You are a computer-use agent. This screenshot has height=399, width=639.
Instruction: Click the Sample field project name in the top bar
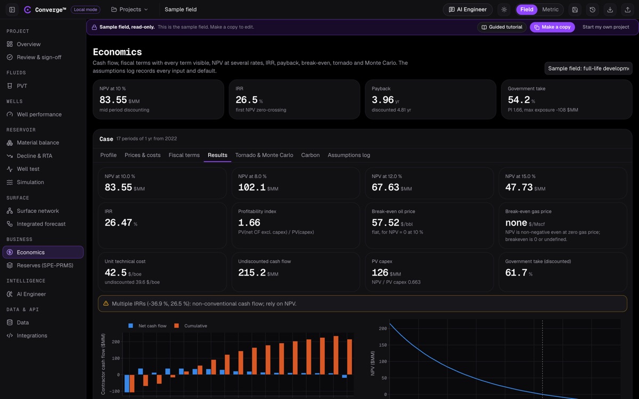[x=181, y=10]
